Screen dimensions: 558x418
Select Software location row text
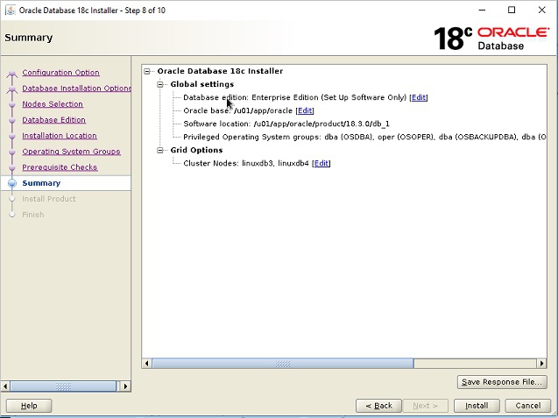point(286,124)
